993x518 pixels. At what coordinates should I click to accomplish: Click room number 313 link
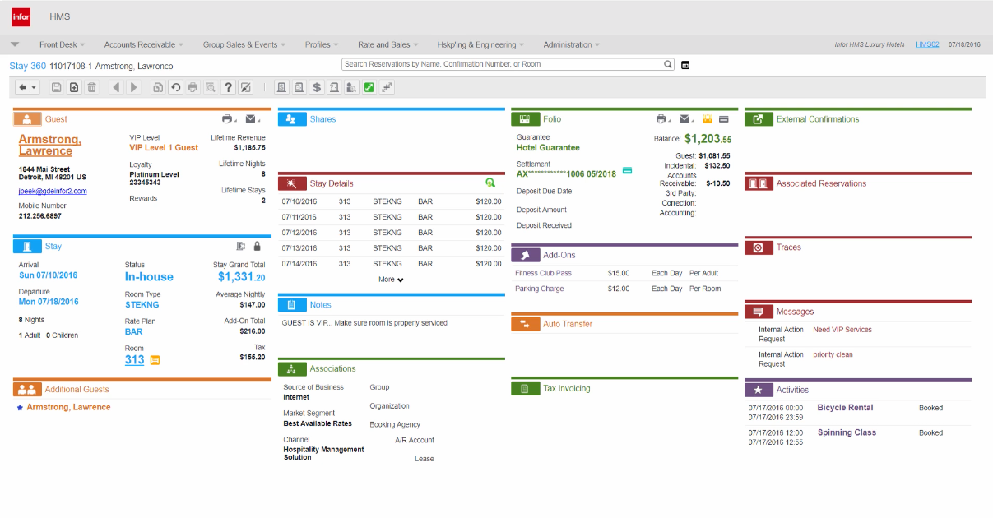(134, 360)
